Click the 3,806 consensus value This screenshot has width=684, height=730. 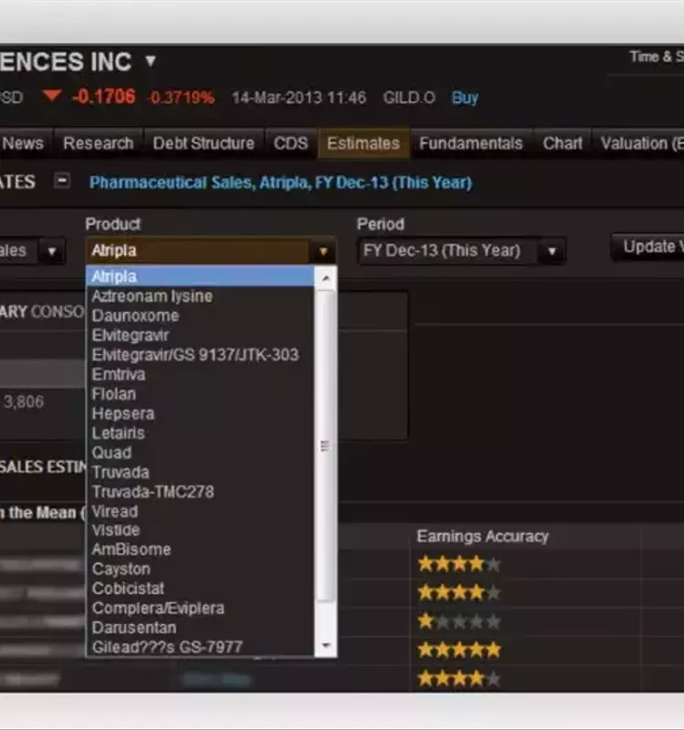pyautogui.click(x=24, y=401)
